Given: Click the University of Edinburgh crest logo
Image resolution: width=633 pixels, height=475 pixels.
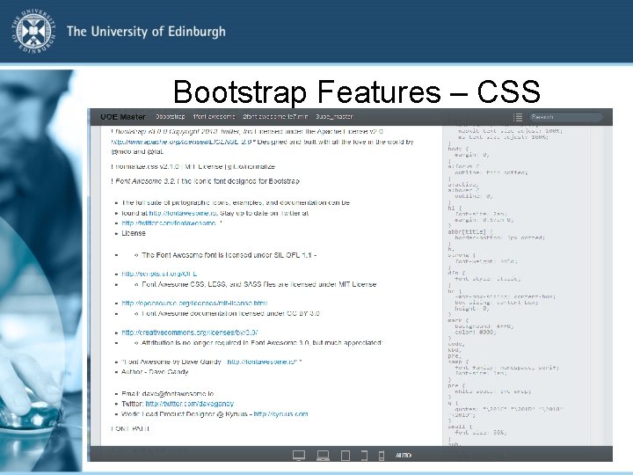Looking at the screenshot, I should (x=33, y=32).
